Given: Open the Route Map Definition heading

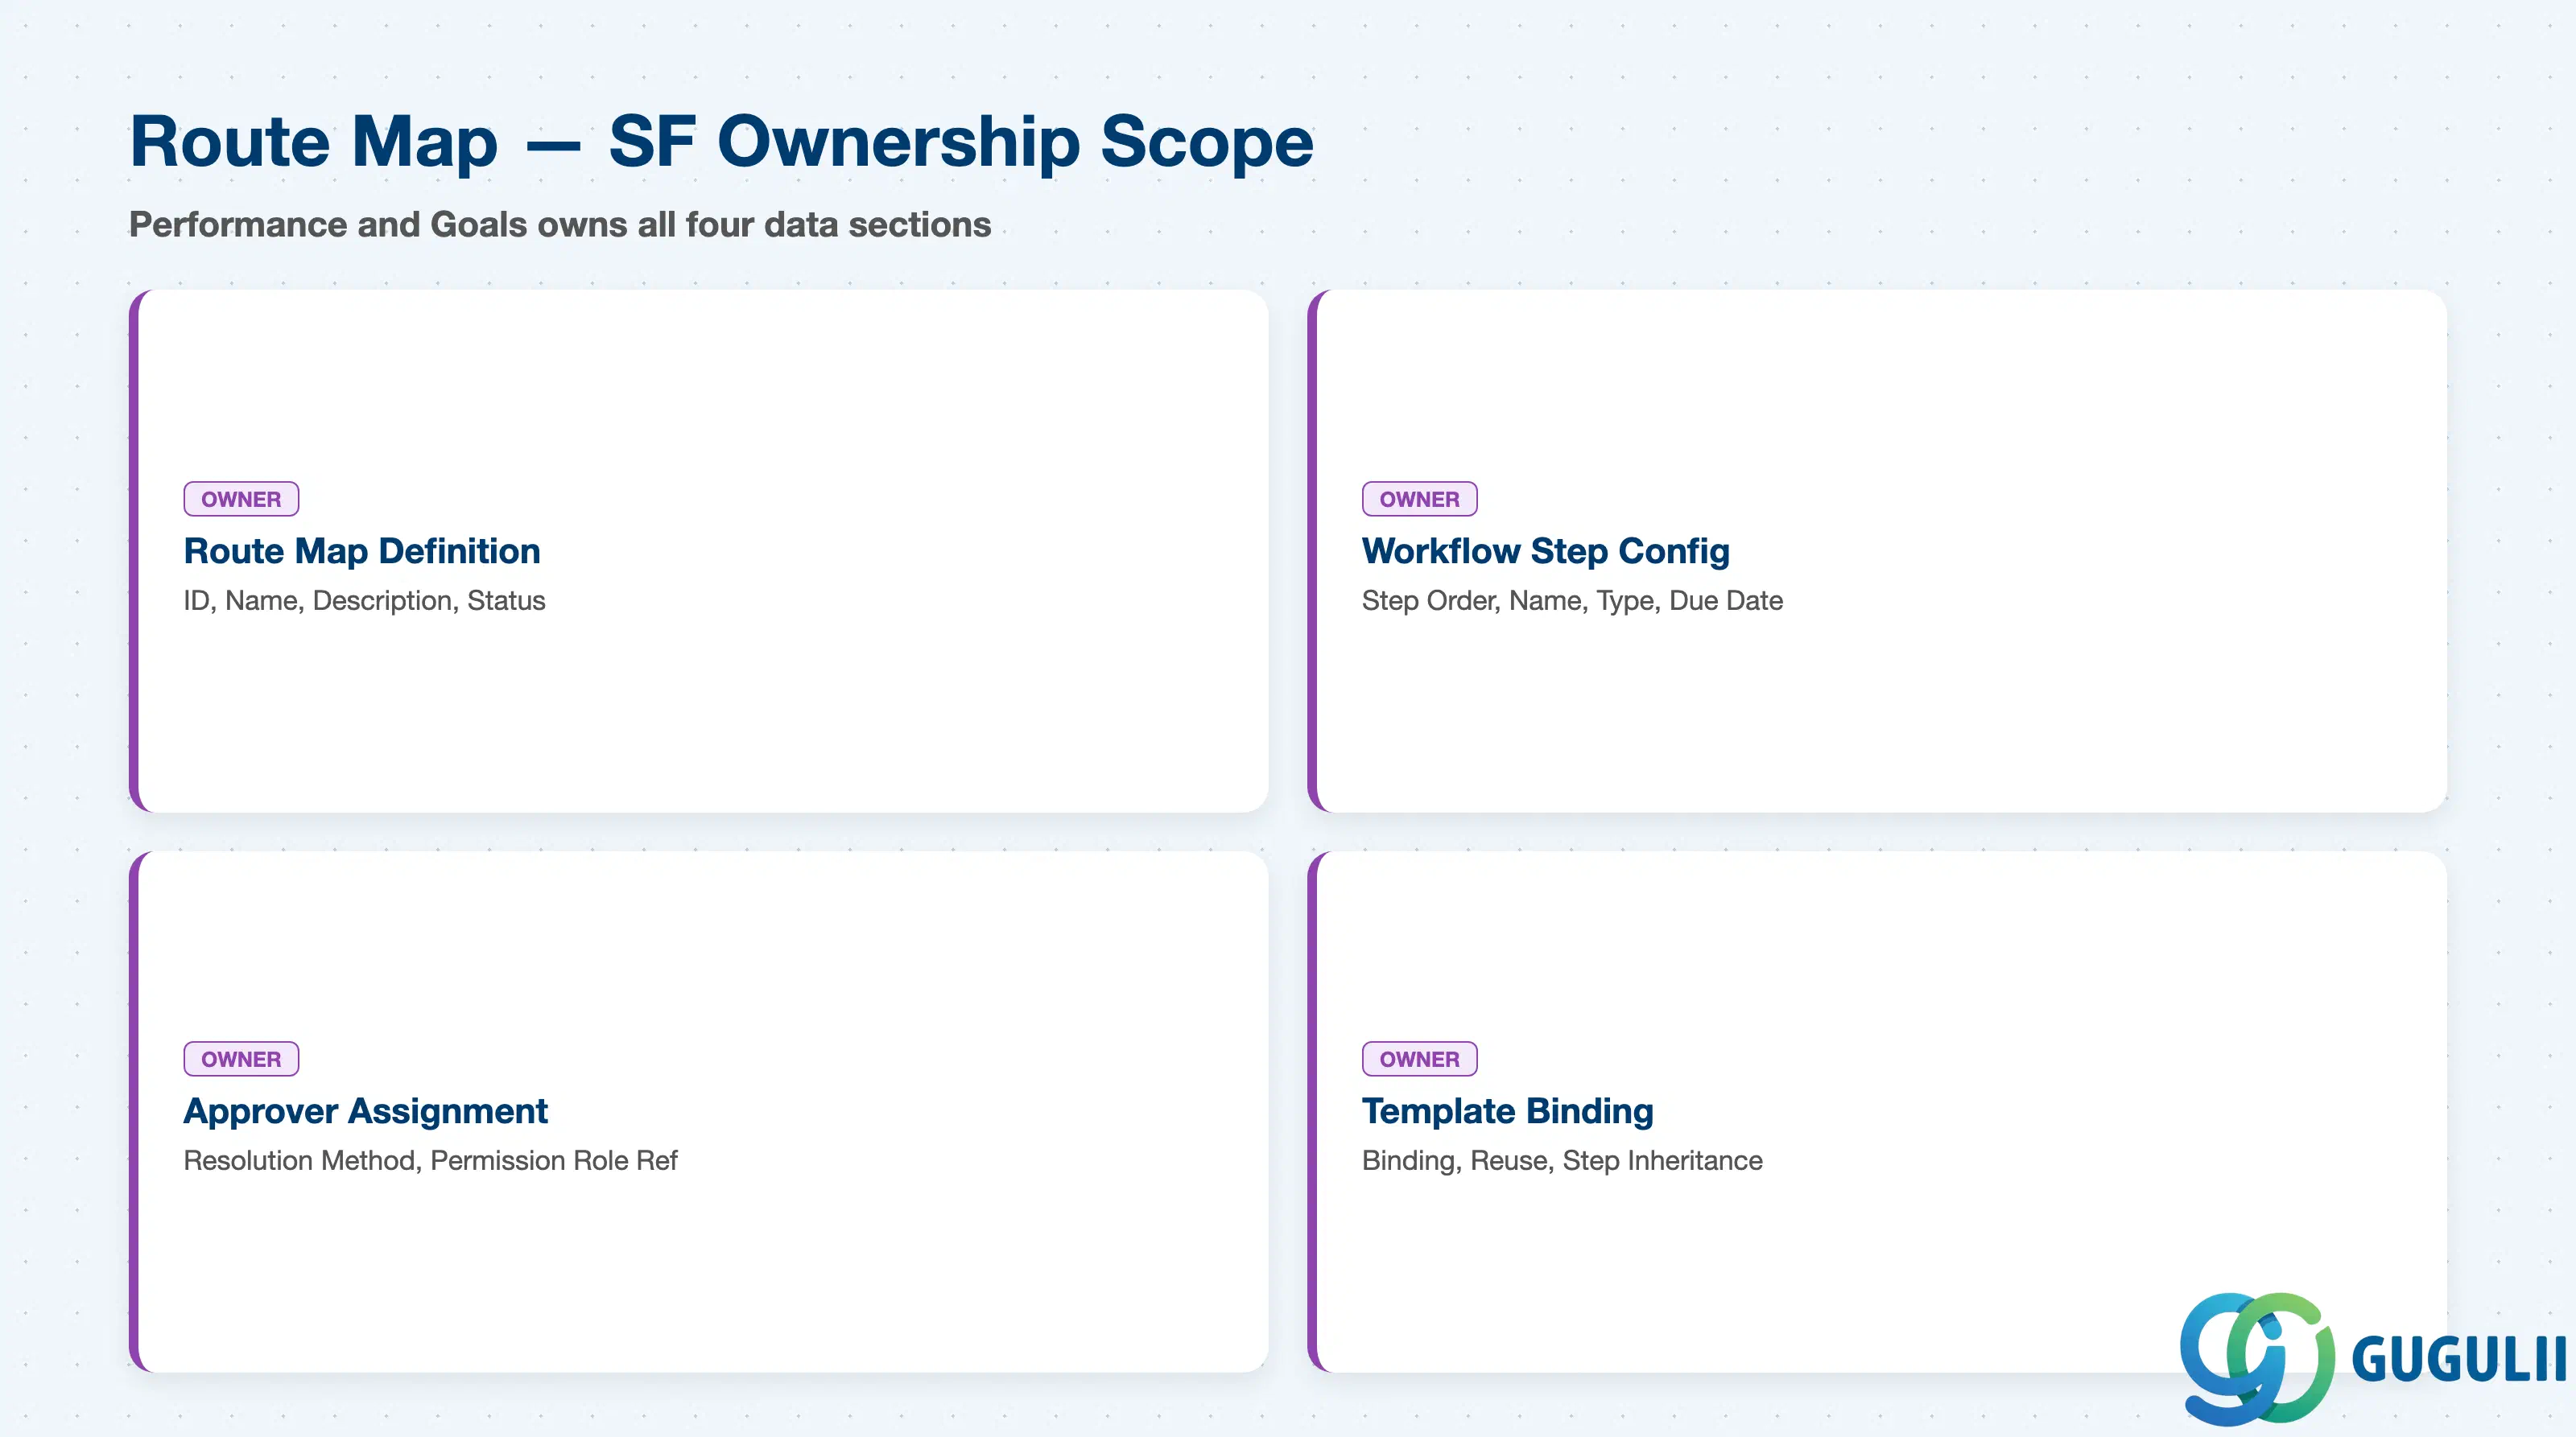Looking at the screenshot, I should click(x=362, y=552).
